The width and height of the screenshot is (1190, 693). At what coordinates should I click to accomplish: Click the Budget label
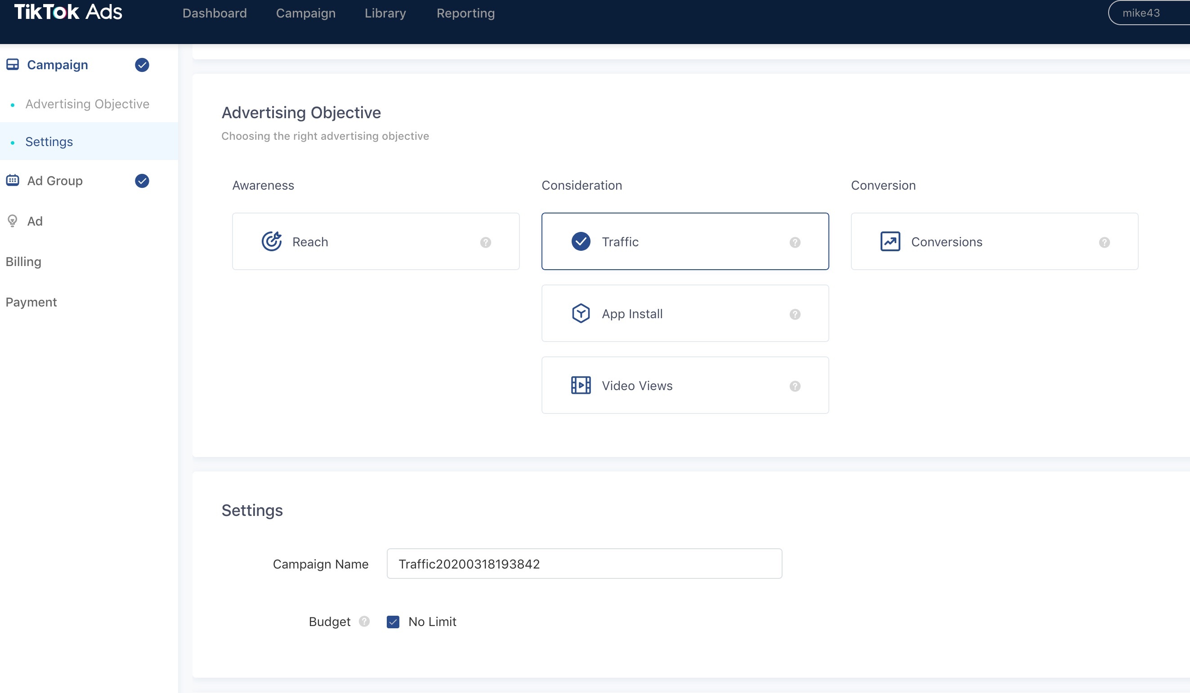pyautogui.click(x=330, y=622)
